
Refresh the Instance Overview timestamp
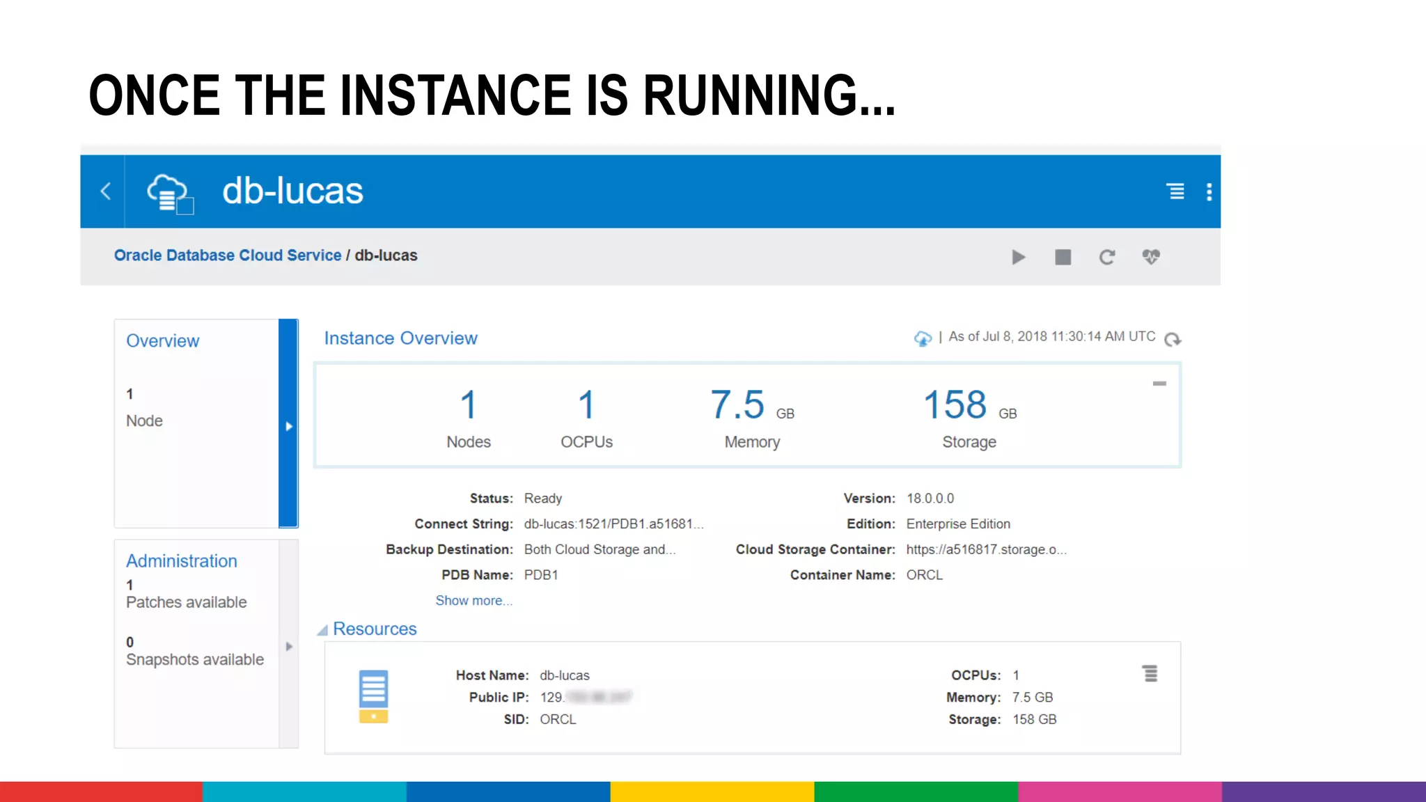[x=1173, y=339]
